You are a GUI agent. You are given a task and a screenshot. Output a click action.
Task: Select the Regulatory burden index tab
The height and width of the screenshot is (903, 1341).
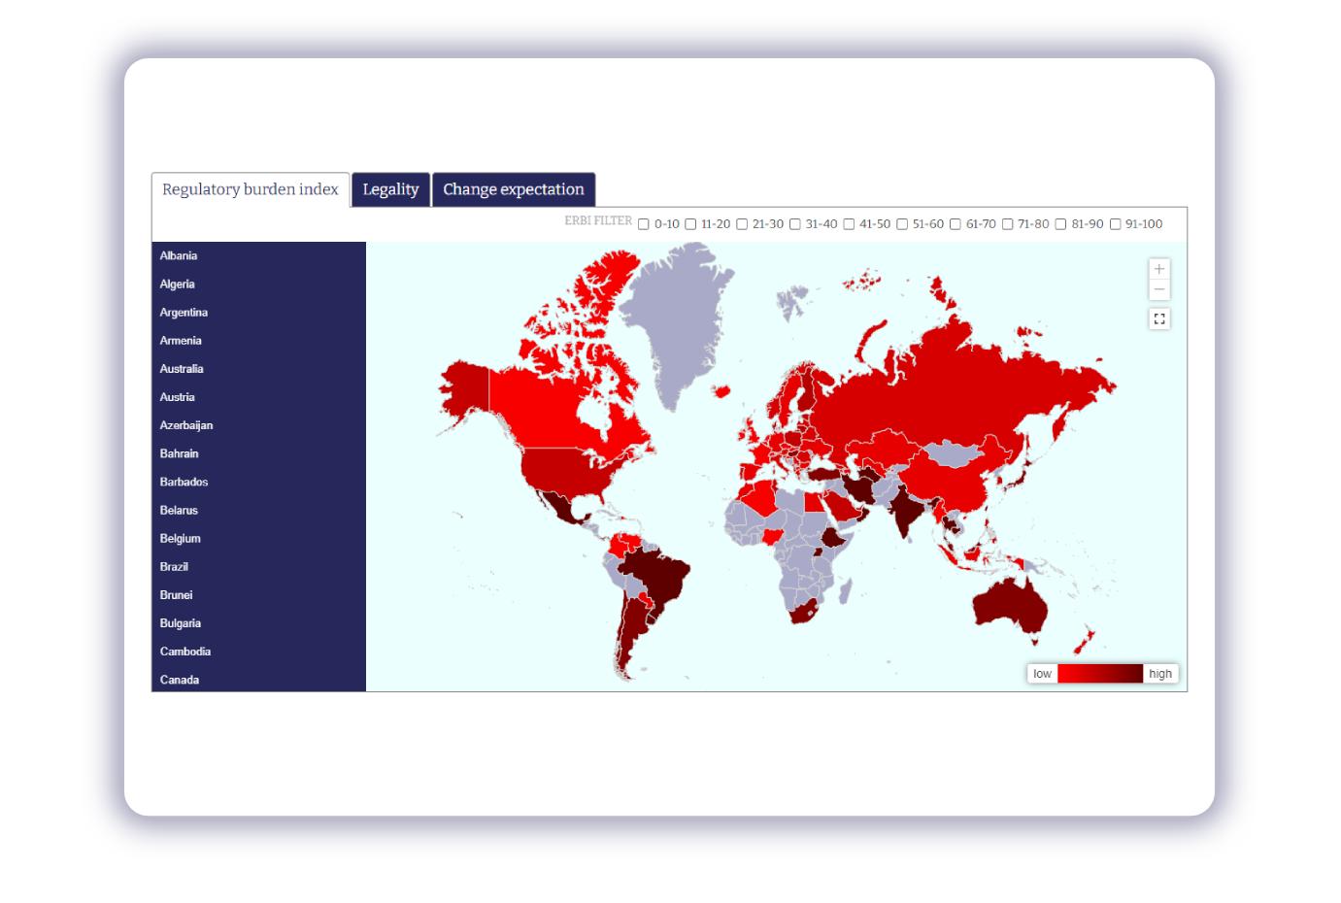[251, 189]
